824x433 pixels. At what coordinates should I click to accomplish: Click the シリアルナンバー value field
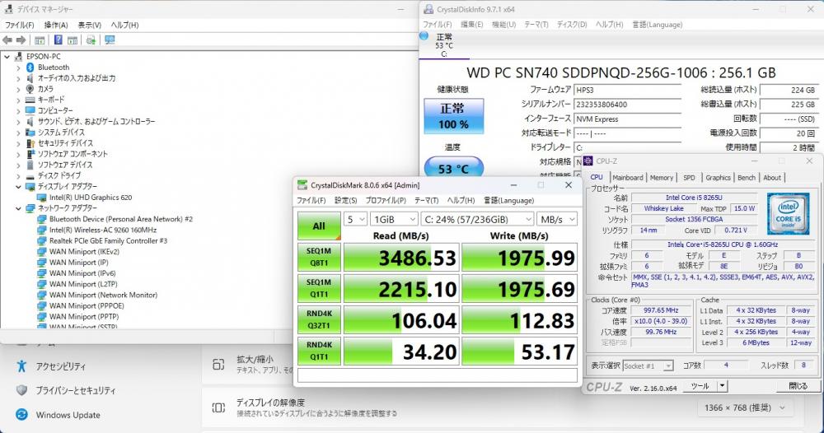click(627, 105)
